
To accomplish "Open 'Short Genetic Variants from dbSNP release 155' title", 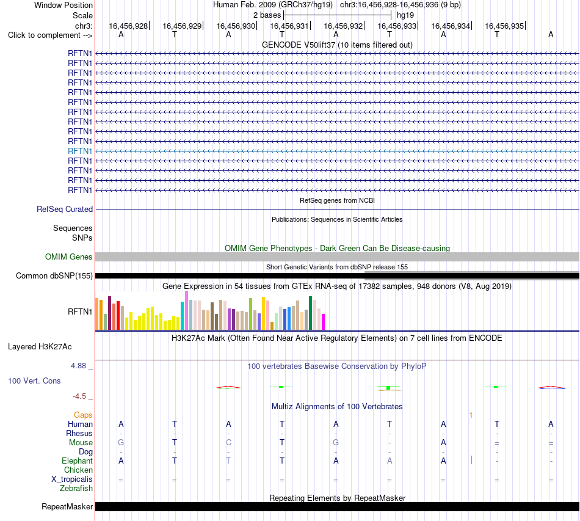I will (x=337, y=267).
